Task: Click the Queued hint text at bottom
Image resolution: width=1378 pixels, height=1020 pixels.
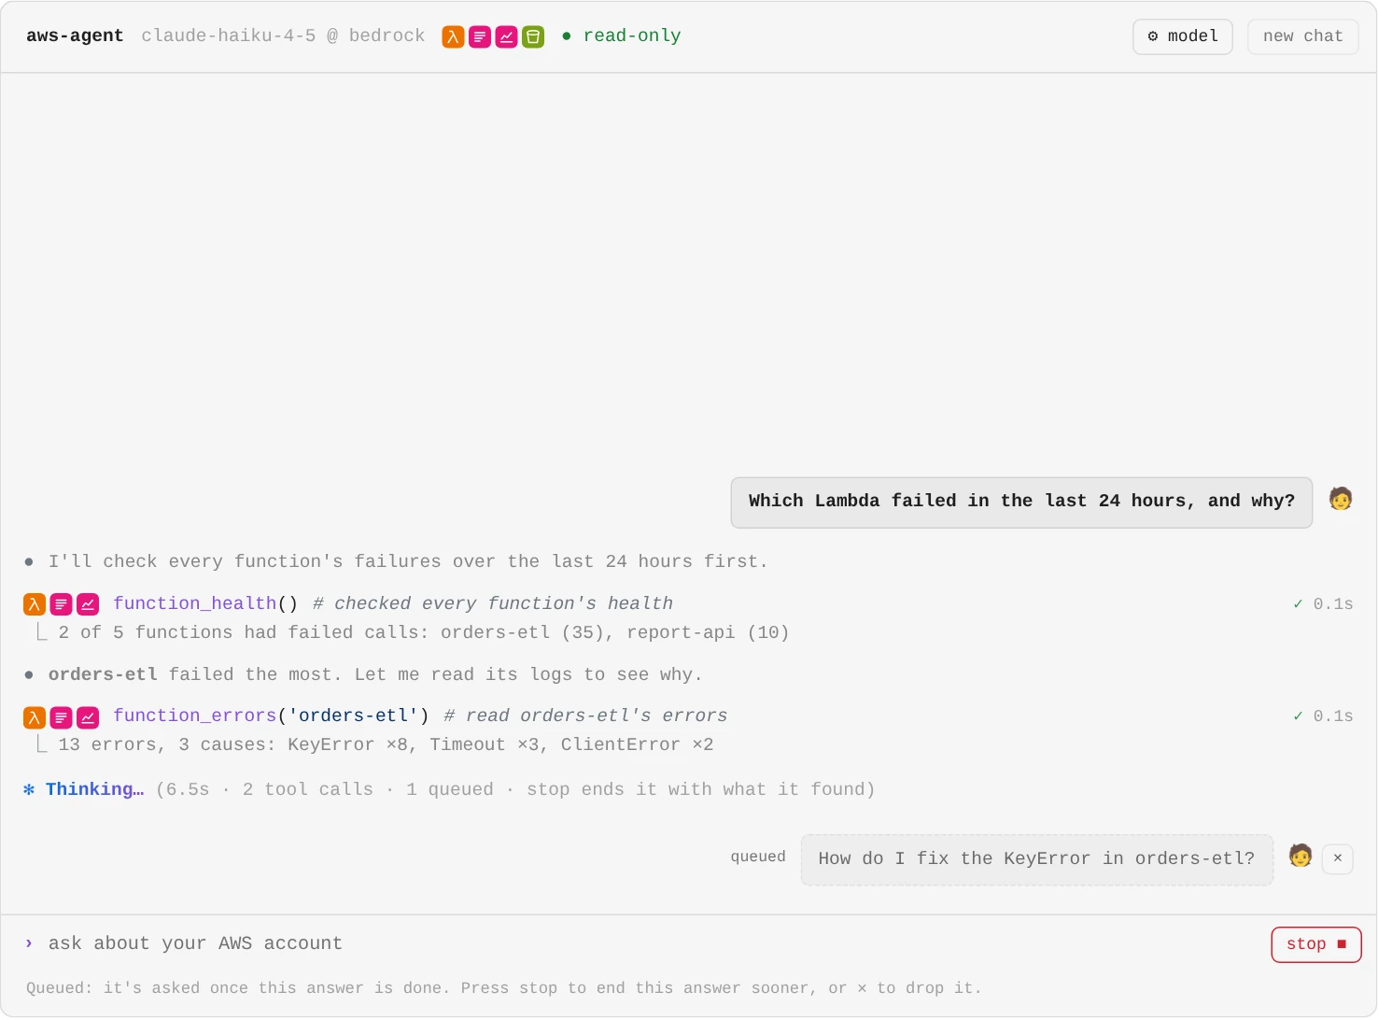Action: (504, 988)
